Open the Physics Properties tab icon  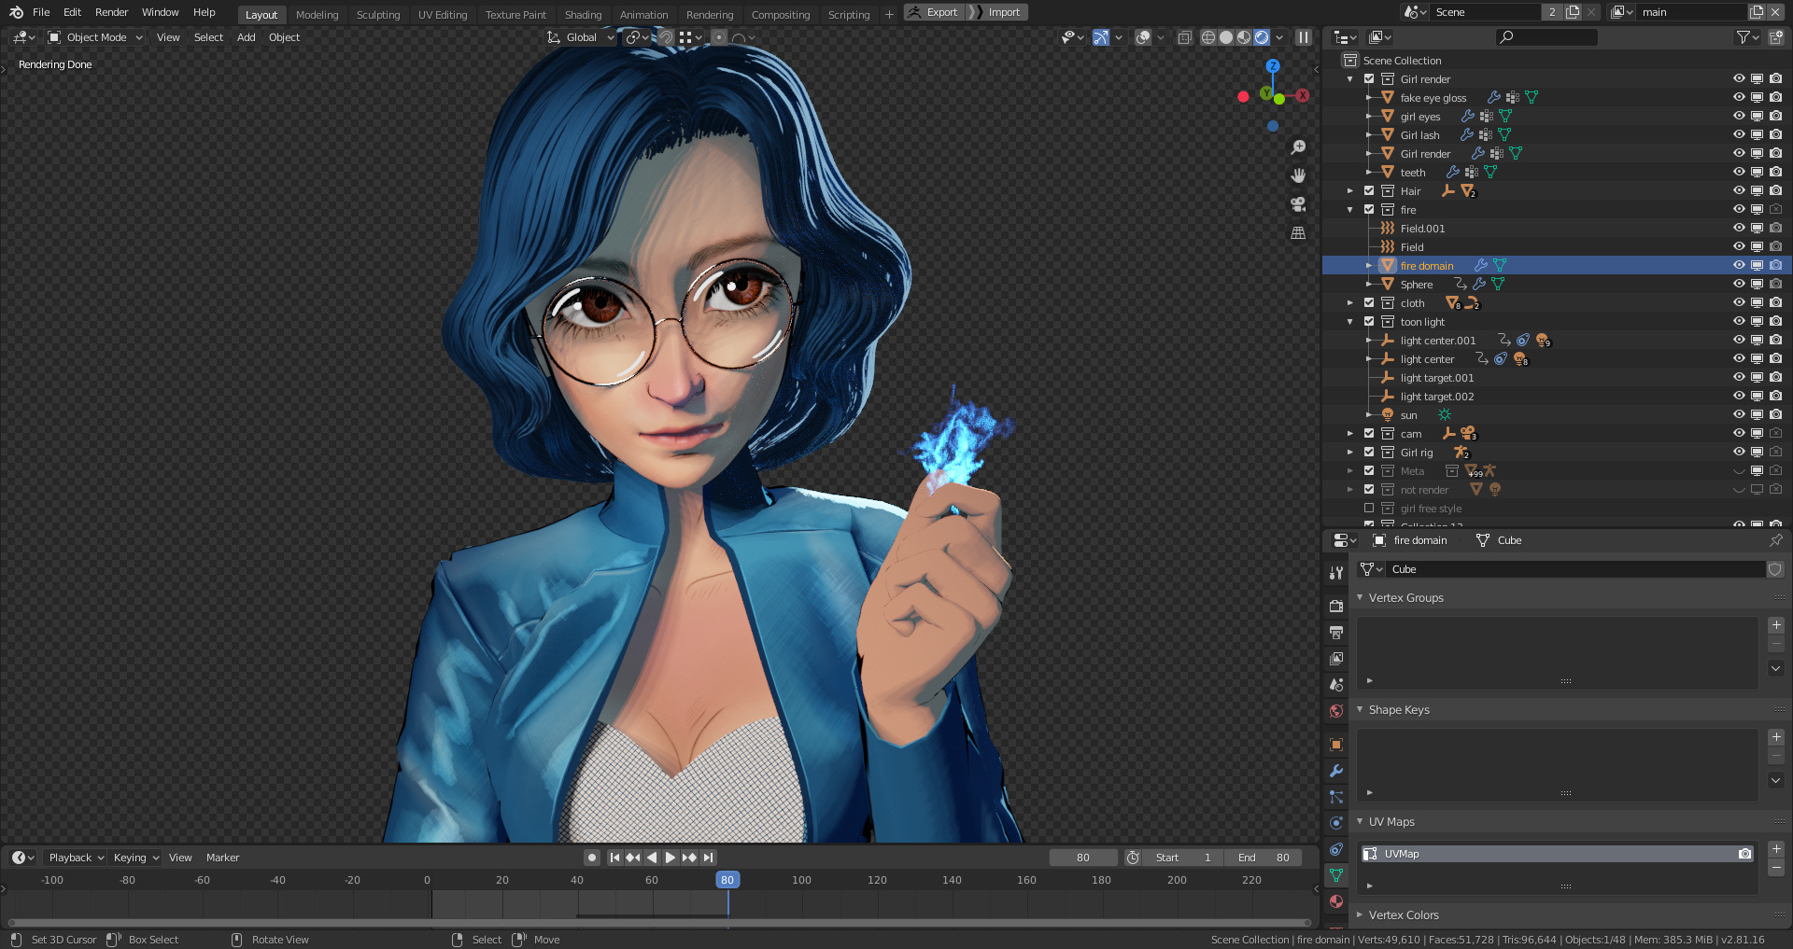[x=1336, y=823]
